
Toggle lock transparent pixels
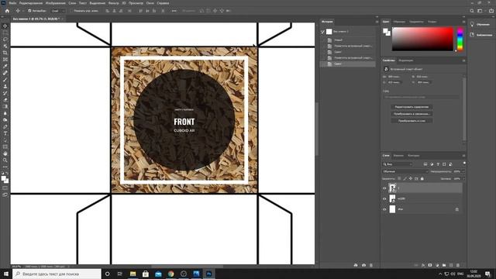tap(399, 179)
